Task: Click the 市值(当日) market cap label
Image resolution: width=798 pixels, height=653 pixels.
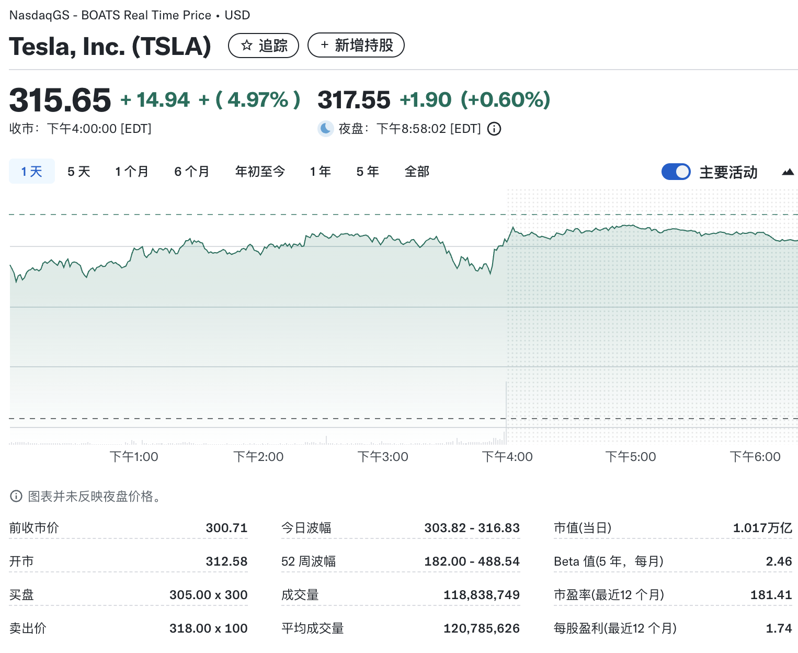Action: (x=583, y=528)
